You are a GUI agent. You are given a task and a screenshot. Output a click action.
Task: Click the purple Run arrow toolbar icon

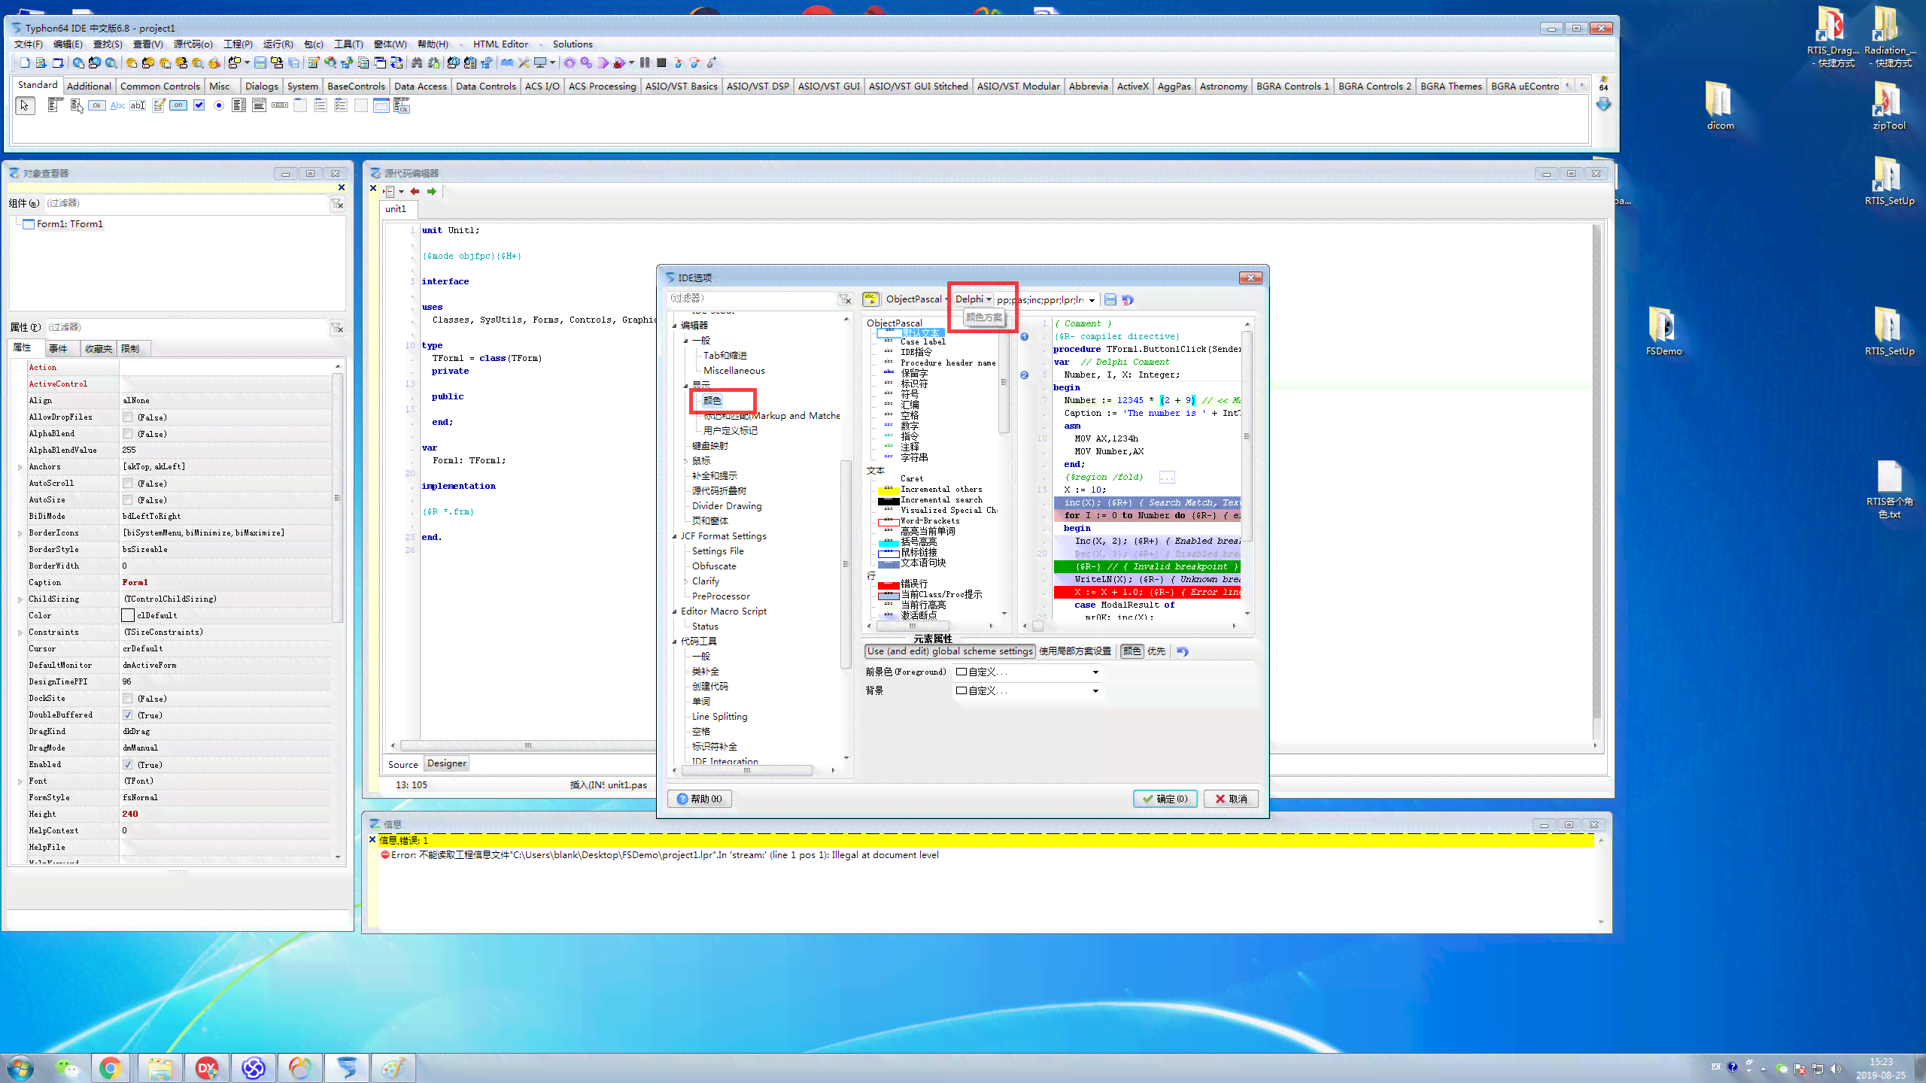click(603, 63)
